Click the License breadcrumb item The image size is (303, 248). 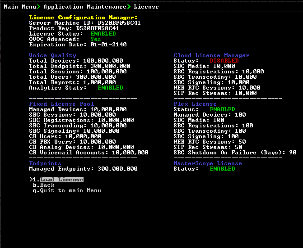pos(146,7)
